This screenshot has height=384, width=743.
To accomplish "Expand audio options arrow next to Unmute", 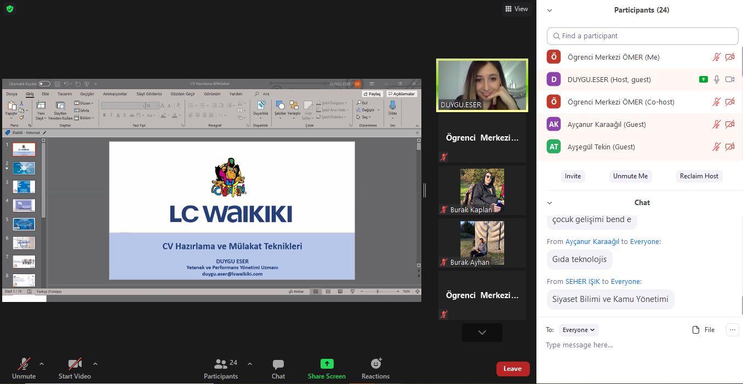I will [42, 364].
